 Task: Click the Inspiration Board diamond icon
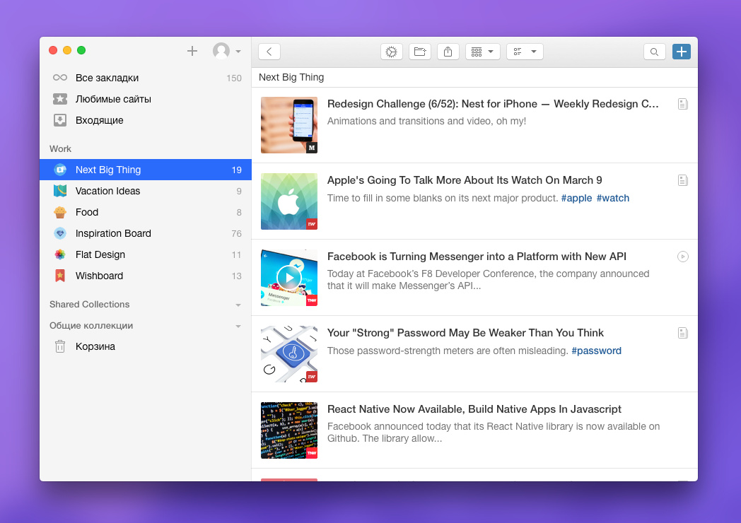pyautogui.click(x=60, y=233)
